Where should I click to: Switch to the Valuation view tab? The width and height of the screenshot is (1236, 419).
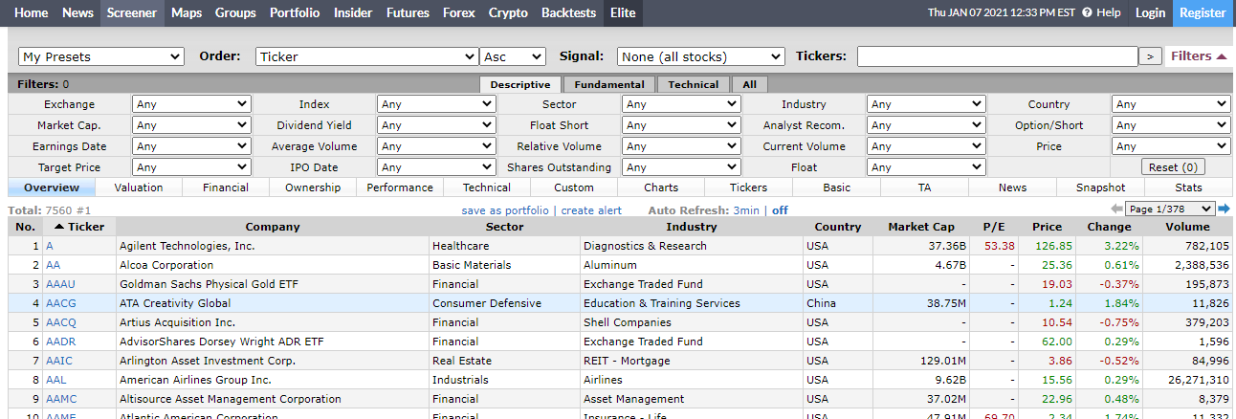pos(139,187)
